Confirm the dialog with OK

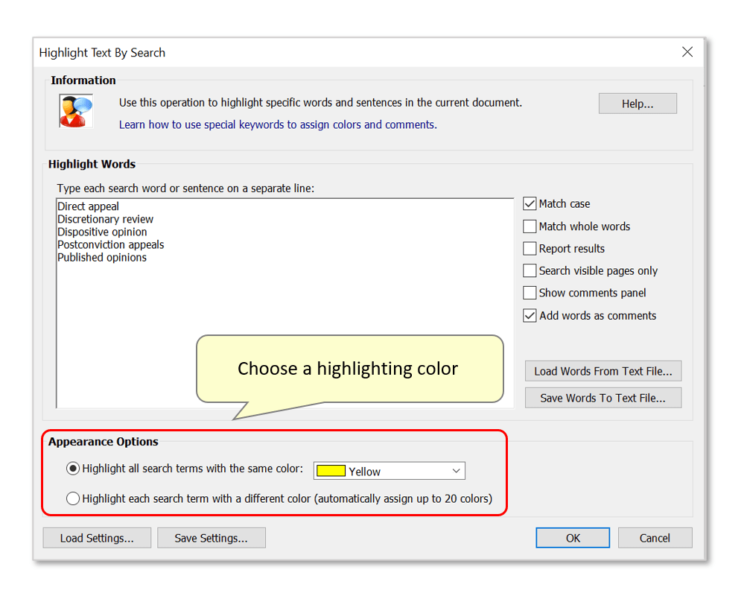tap(572, 537)
